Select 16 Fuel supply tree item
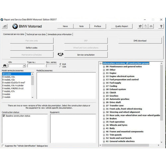This screenshot has height=166, width=166. pyautogui.click(x=114, y=83)
